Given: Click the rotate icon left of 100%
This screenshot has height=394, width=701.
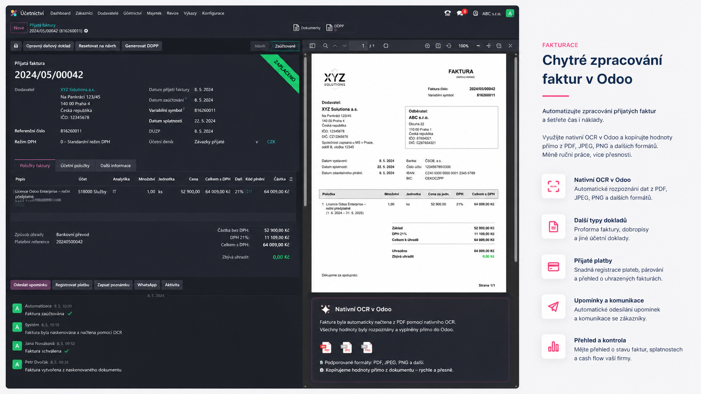Looking at the screenshot, I should (449, 46).
